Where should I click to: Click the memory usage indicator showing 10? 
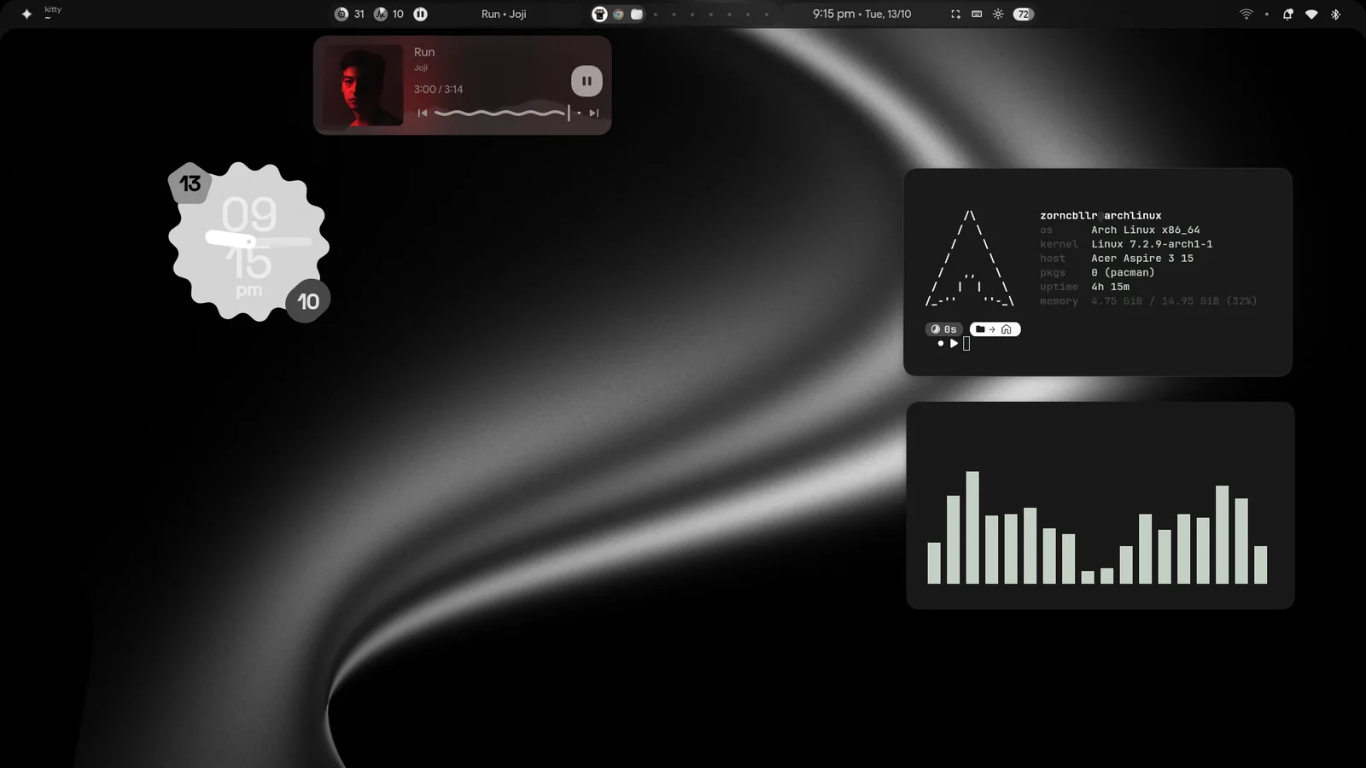[x=388, y=14]
